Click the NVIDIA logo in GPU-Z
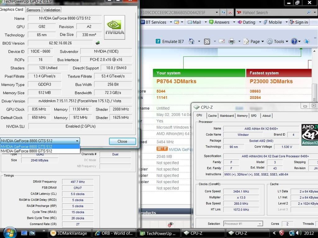This screenshot has height=238, width=318. 115,27
